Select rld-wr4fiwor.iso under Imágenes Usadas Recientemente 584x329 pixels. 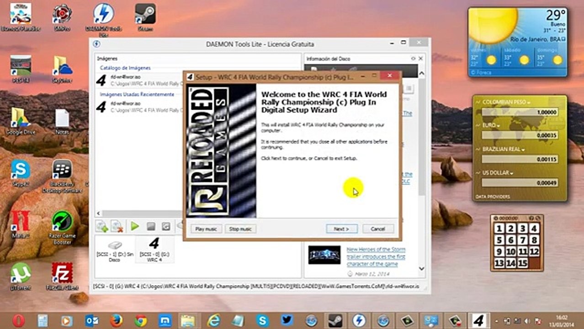[139, 106]
